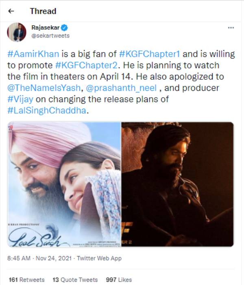
Task: Click the blue verified badge icon
Action: pyautogui.click(x=64, y=28)
